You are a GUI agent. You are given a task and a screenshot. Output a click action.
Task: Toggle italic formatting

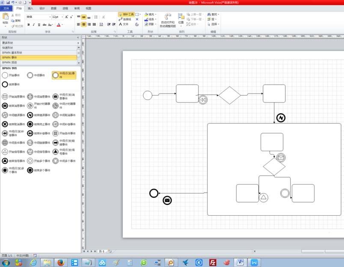(33, 24)
